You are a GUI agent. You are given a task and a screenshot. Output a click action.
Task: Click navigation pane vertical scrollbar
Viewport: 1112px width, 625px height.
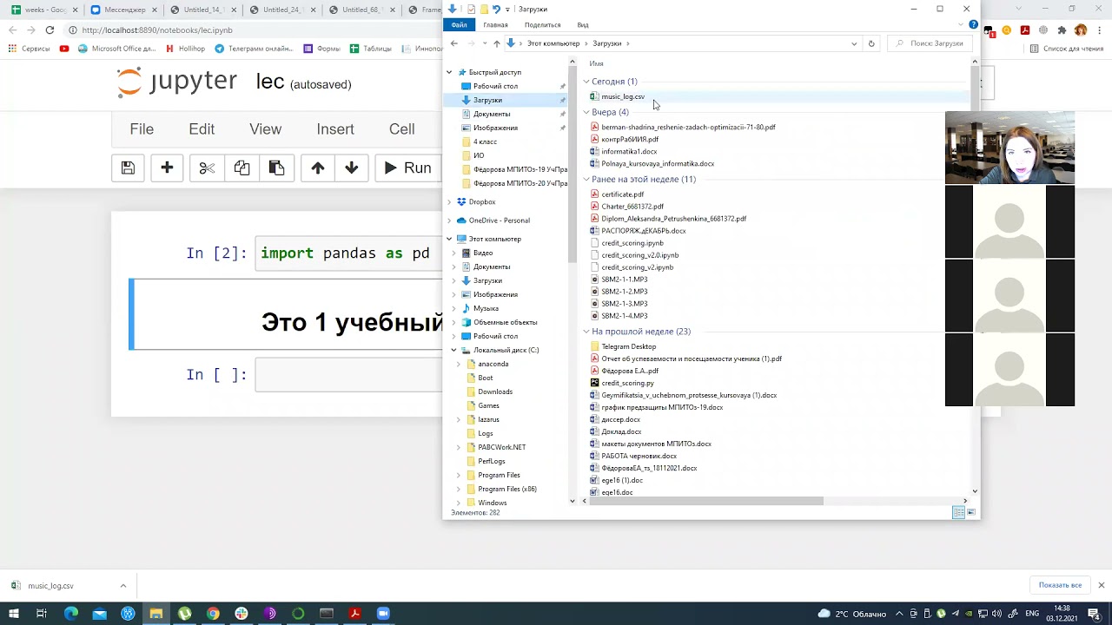(572, 165)
